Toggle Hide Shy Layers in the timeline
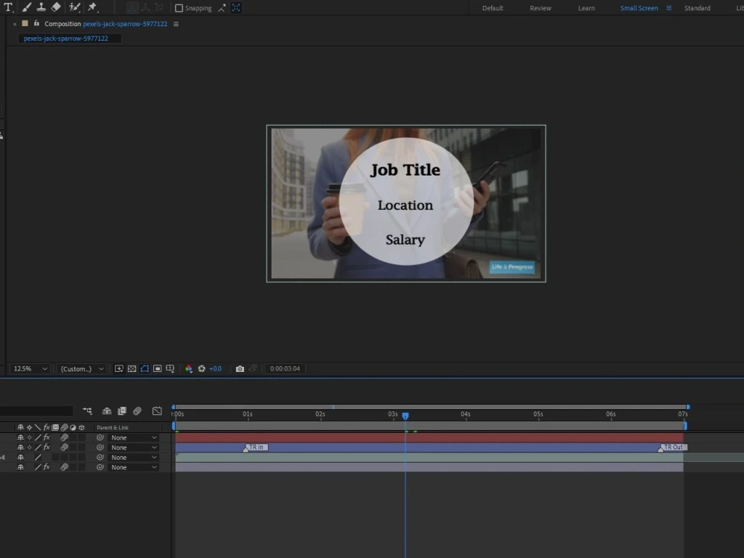This screenshot has width=744, height=558. coord(106,411)
